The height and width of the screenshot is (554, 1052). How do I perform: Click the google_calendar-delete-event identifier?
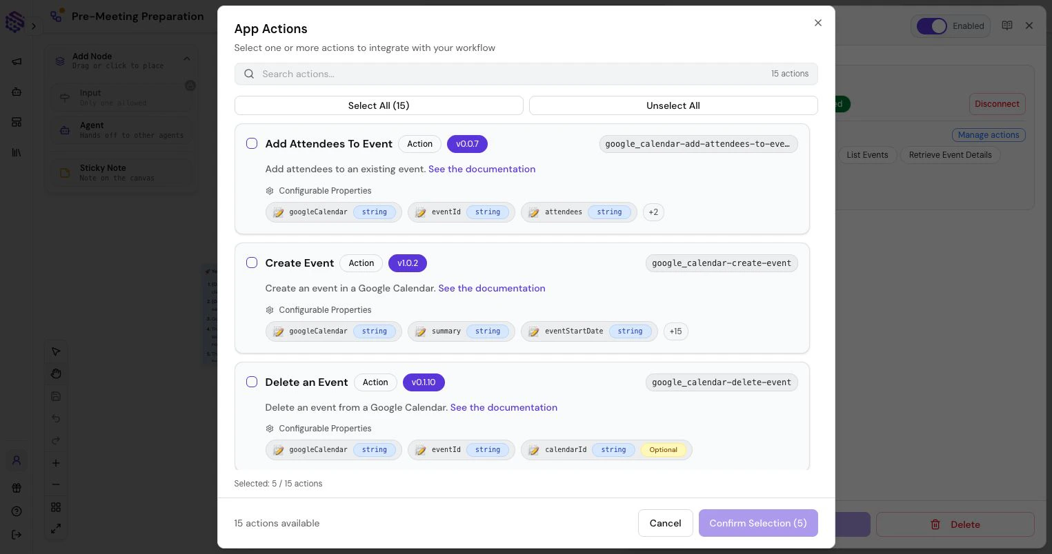pyautogui.click(x=722, y=382)
